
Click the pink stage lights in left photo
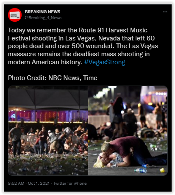pyautogui.click(x=48, y=116)
